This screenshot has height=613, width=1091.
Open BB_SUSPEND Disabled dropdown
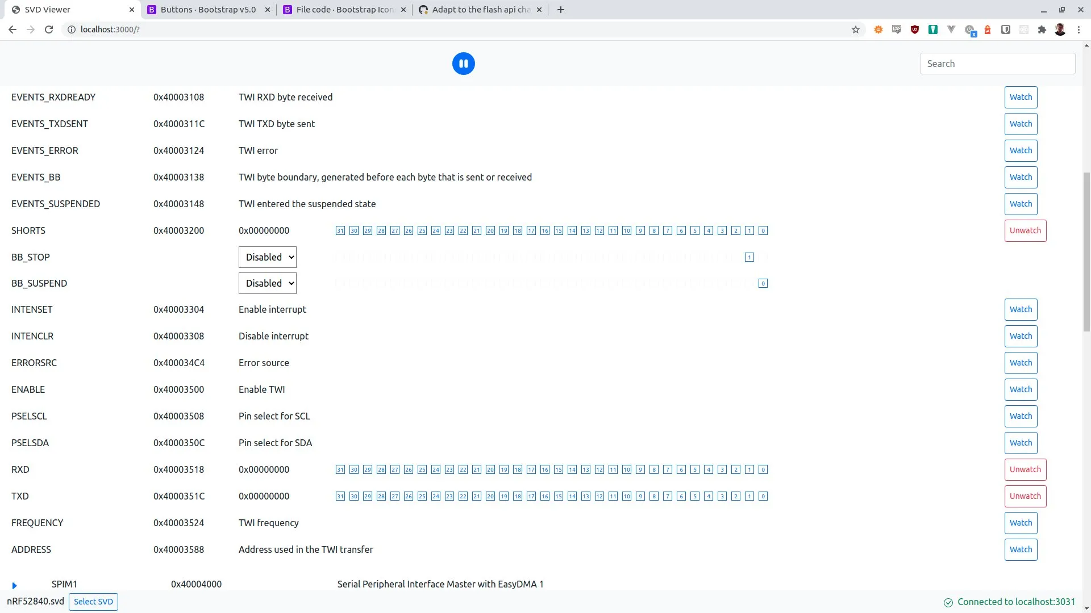click(267, 283)
